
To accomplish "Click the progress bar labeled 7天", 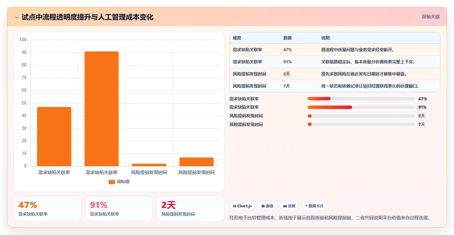I will 361,124.
